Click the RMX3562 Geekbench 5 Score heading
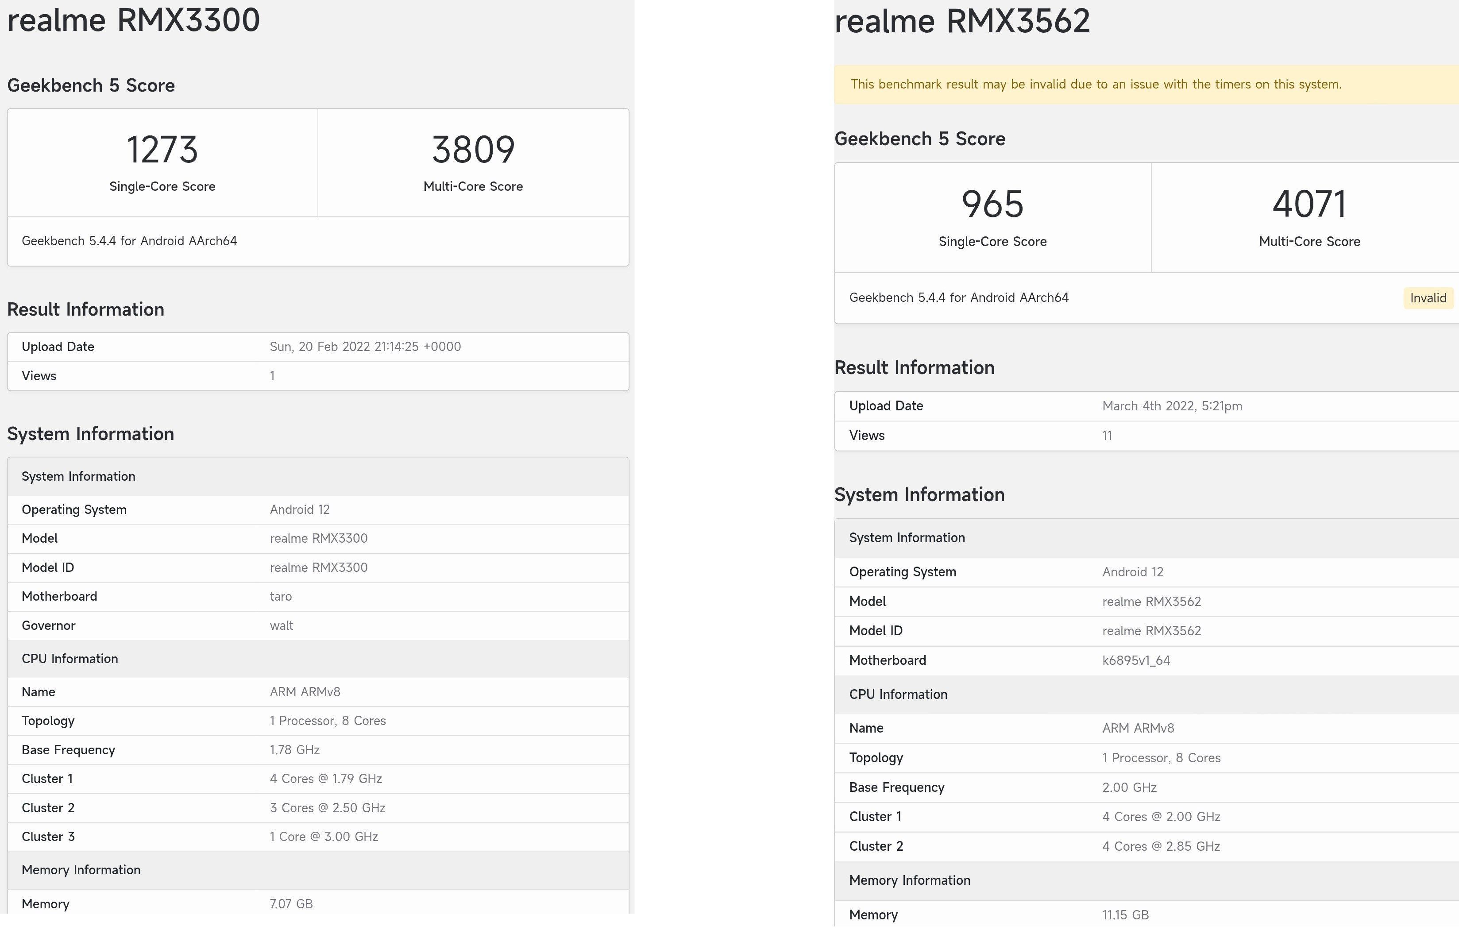1459x930 pixels. (x=920, y=139)
